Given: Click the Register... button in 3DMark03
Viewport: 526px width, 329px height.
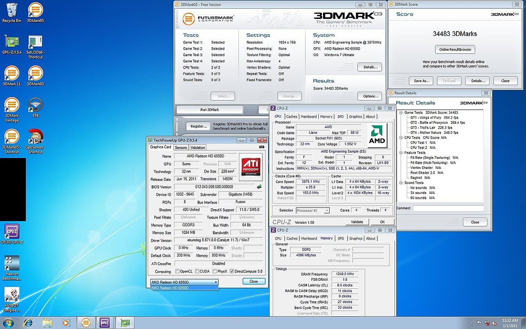Looking at the screenshot, I should click(x=198, y=126).
